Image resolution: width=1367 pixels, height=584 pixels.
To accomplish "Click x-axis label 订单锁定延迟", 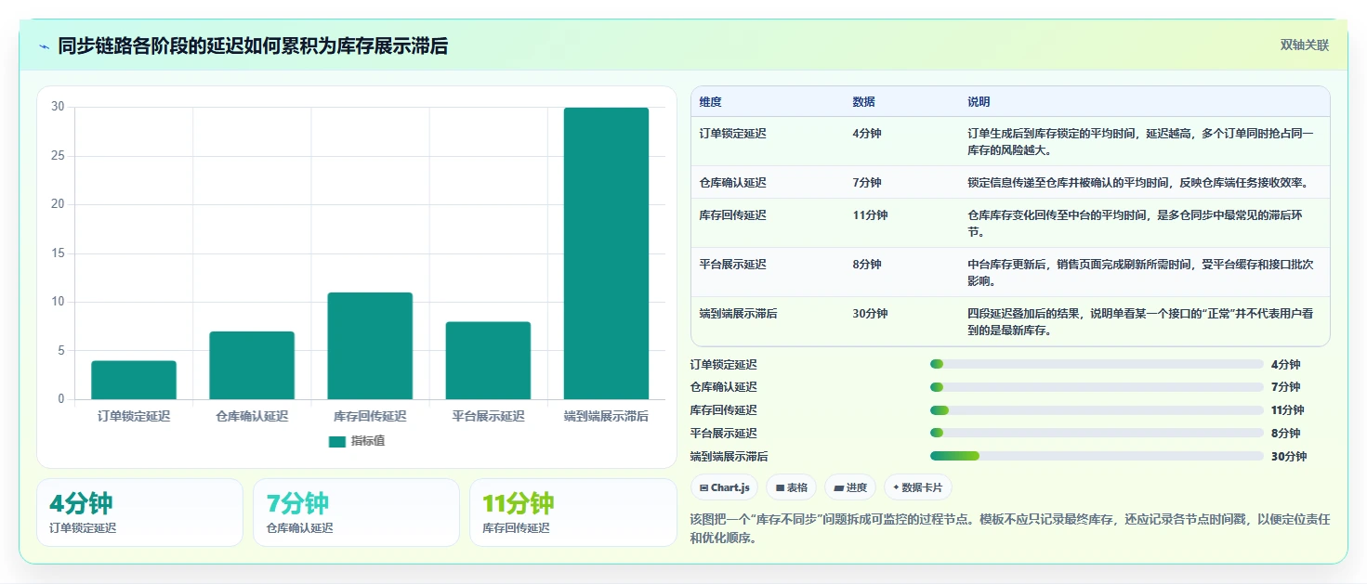I will (134, 417).
